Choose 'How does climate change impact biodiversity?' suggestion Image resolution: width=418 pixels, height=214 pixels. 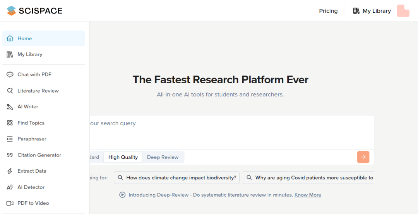pos(177,178)
